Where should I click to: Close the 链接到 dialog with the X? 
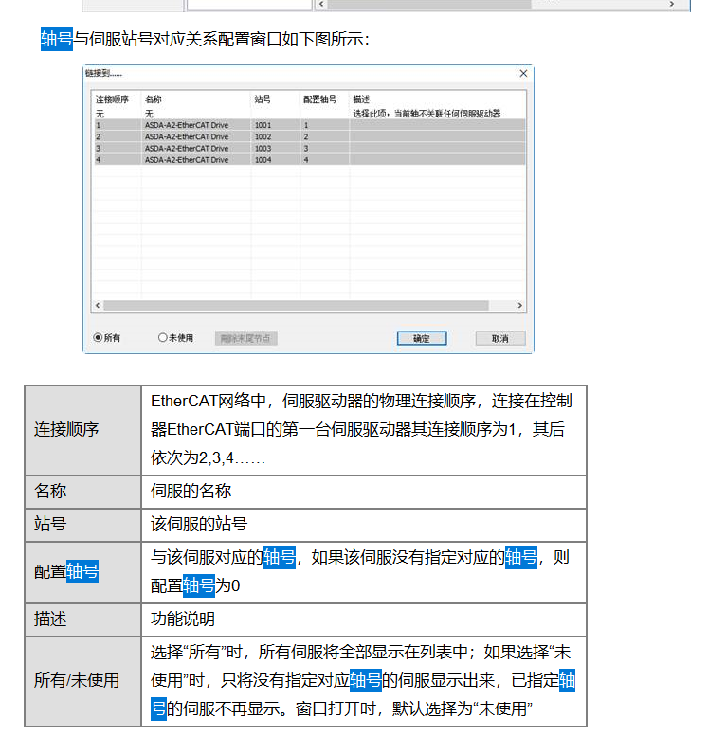[522, 73]
